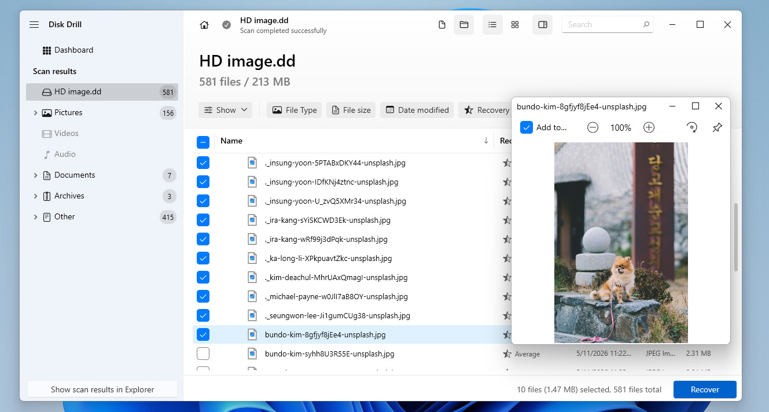Image resolution: width=769 pixels, height=412 pixels.
Task: Click the search magnifier icon
Action: pyautogui.click(x=646, y=25)
